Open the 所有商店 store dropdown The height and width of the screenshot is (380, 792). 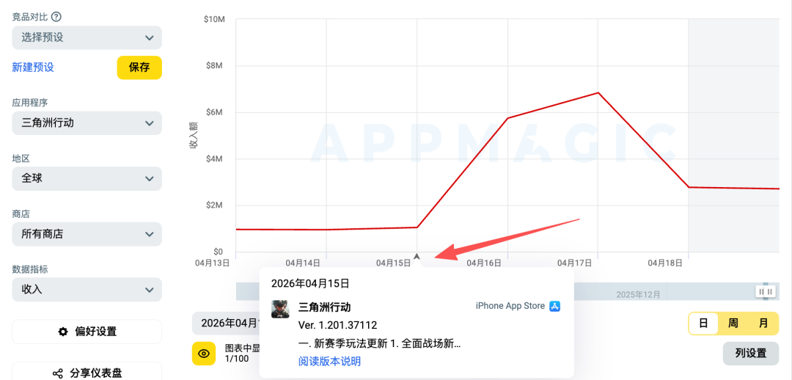point(87,234)
